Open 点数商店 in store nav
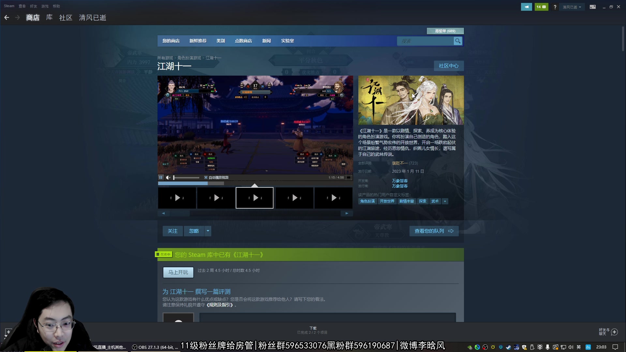The width and height of the screenshot is (626, 352). [243, 41]
